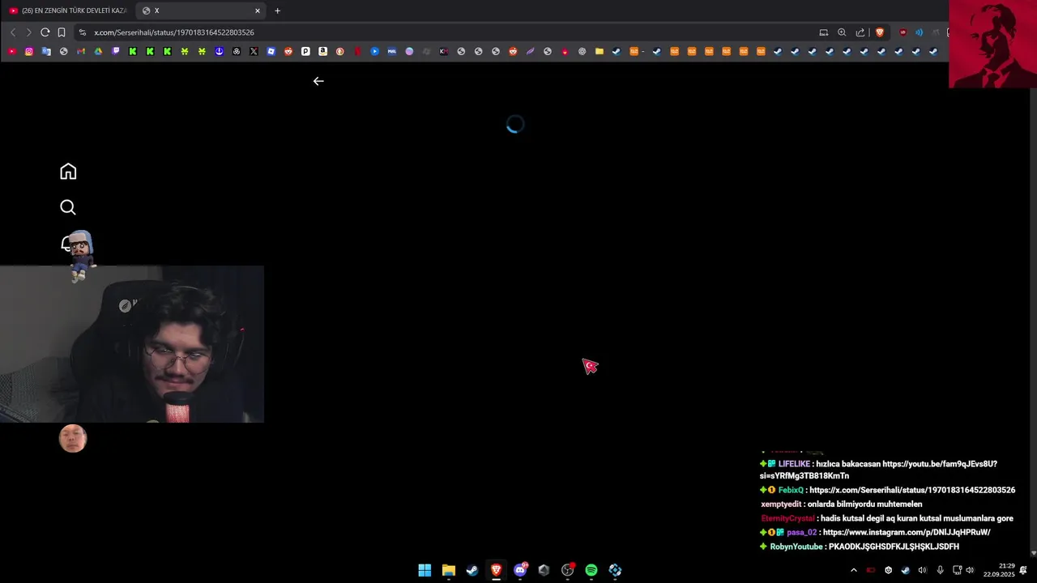
Task: Go back using the X page back arrow
Action: coord(318,81)
